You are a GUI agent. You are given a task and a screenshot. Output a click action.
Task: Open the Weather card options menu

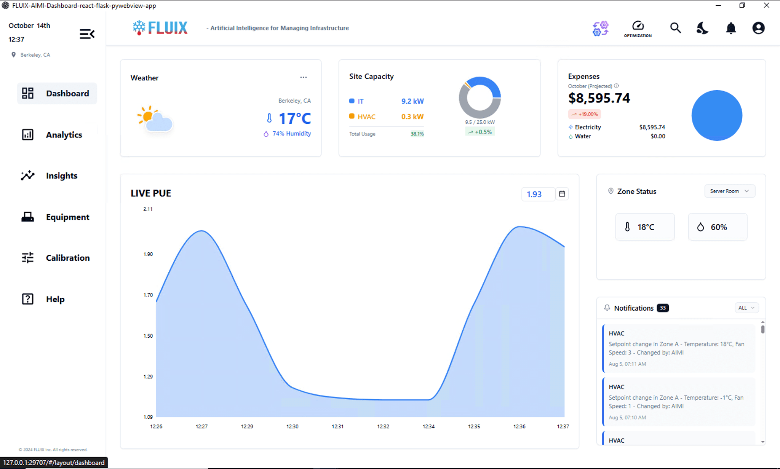click(x=304, y=77)
